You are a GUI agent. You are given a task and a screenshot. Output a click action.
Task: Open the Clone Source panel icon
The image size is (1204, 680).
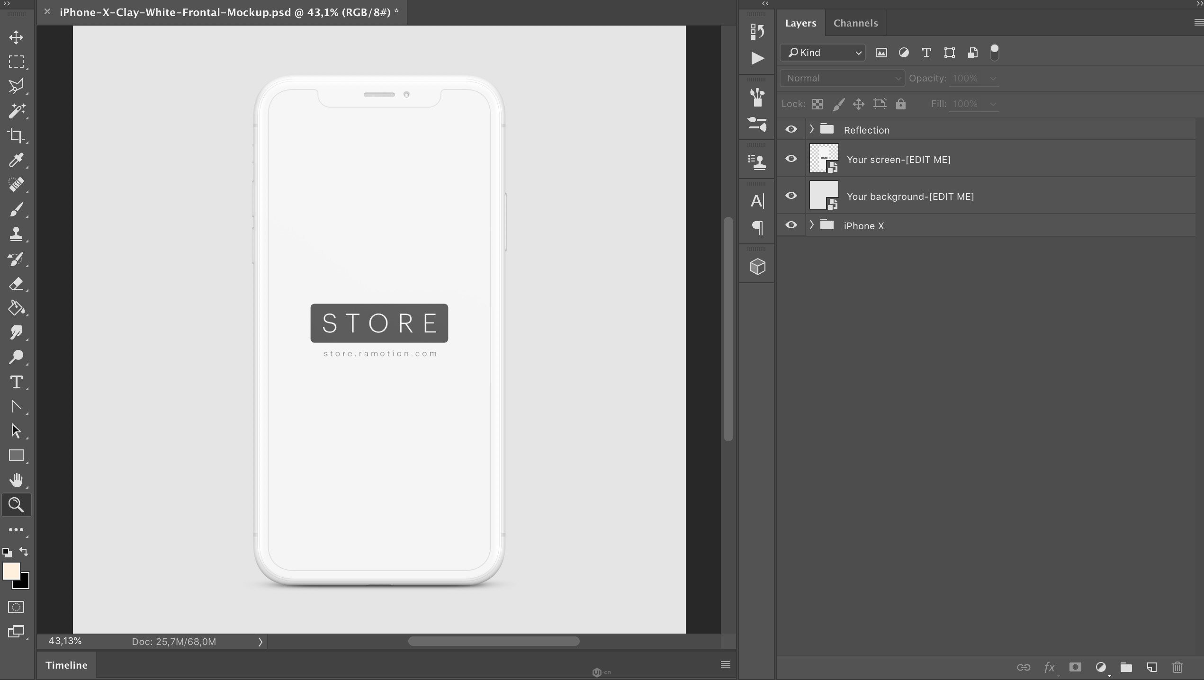click(757, 162)
